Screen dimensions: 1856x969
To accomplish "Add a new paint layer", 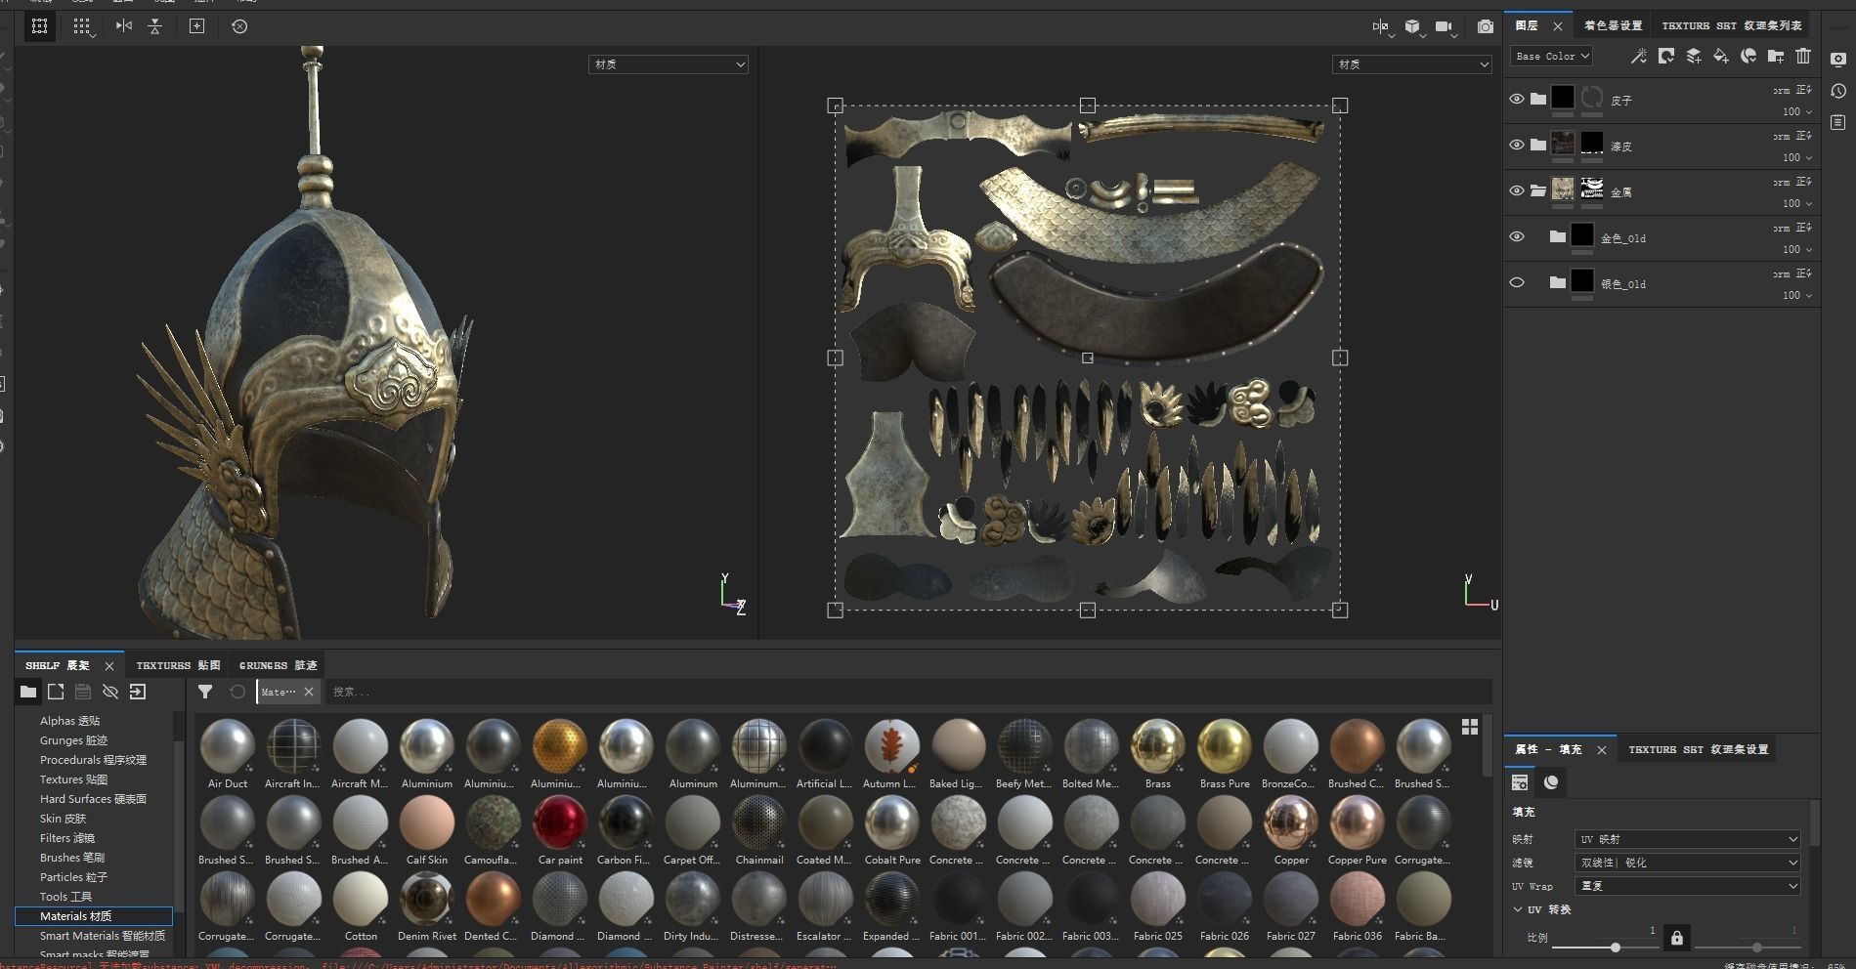I will click(1694, 57).
